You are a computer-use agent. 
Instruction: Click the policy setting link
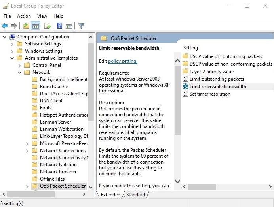(122, 61)
